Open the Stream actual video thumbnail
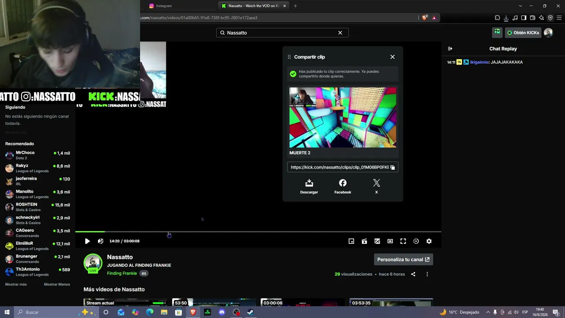Screen dimensions: 565x318 (x=125, y=303)
